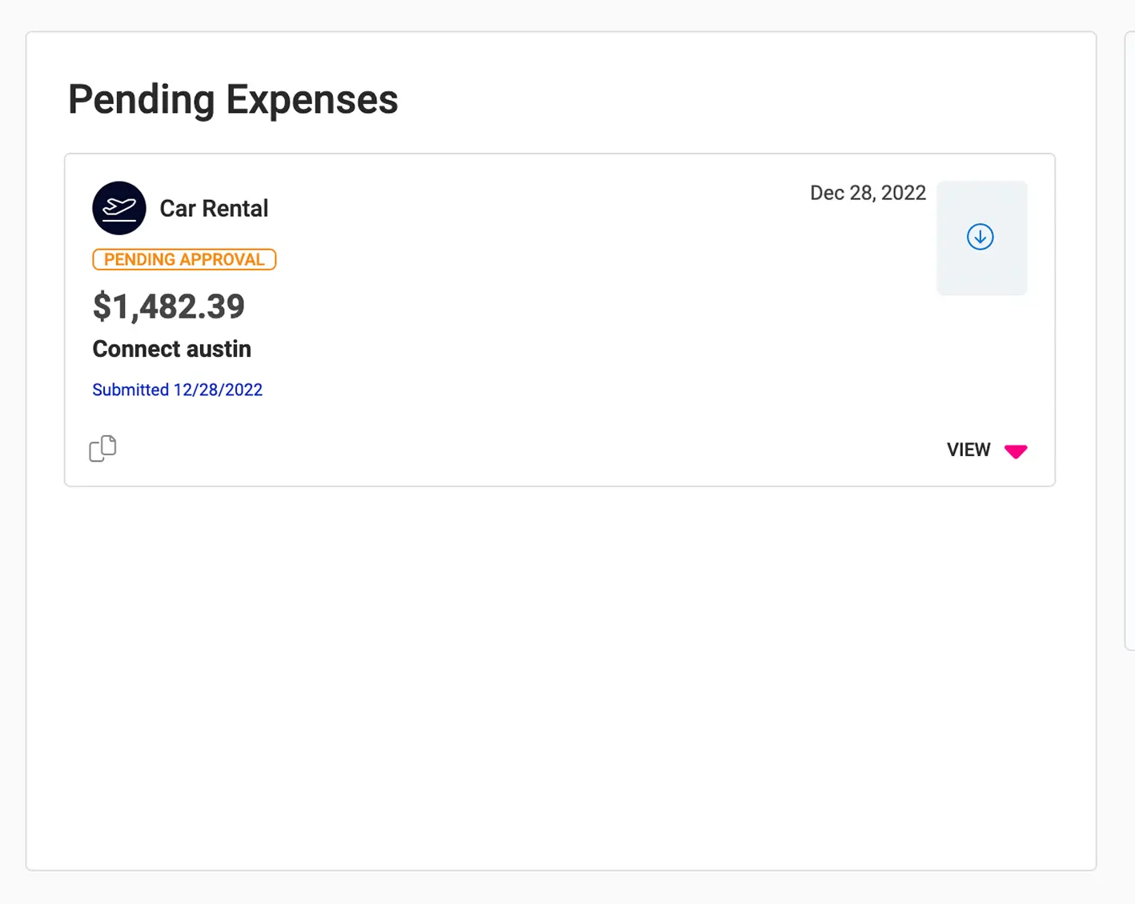
Task: Click the Pending Expenses heading
Action: [233, 99]
